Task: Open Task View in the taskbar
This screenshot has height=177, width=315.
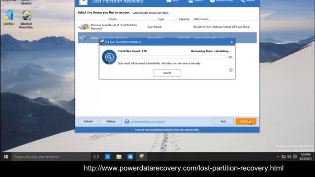Action: click(x=96, y=157)
